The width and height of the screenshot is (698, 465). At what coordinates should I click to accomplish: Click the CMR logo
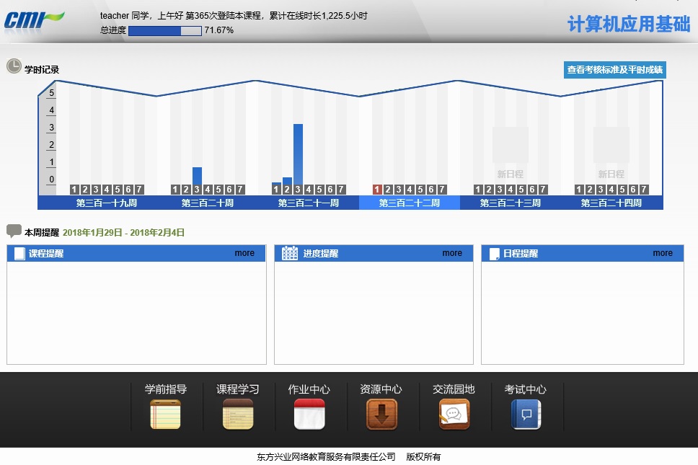[x=35, y=20]
